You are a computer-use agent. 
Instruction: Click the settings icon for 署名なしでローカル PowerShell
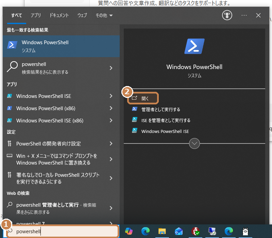(10, 175)
